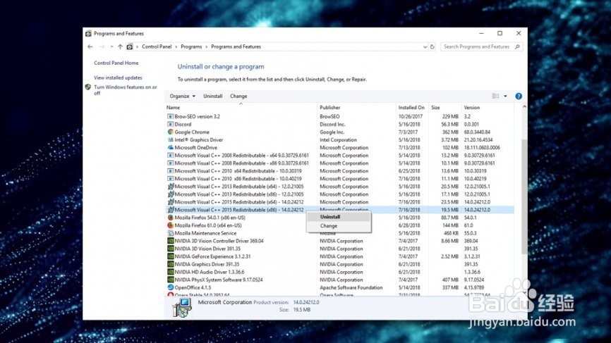Click the NVIDIA 3D Vision Controller Driver icon
The height and width of the screenshot is (343, 611).
(170, 241)
